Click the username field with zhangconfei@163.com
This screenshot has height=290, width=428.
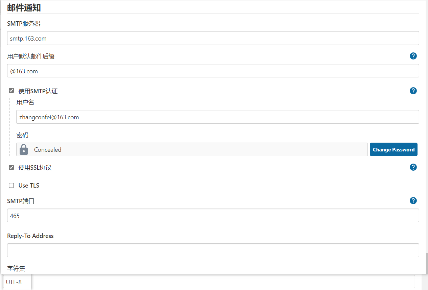tap(217, 117)
